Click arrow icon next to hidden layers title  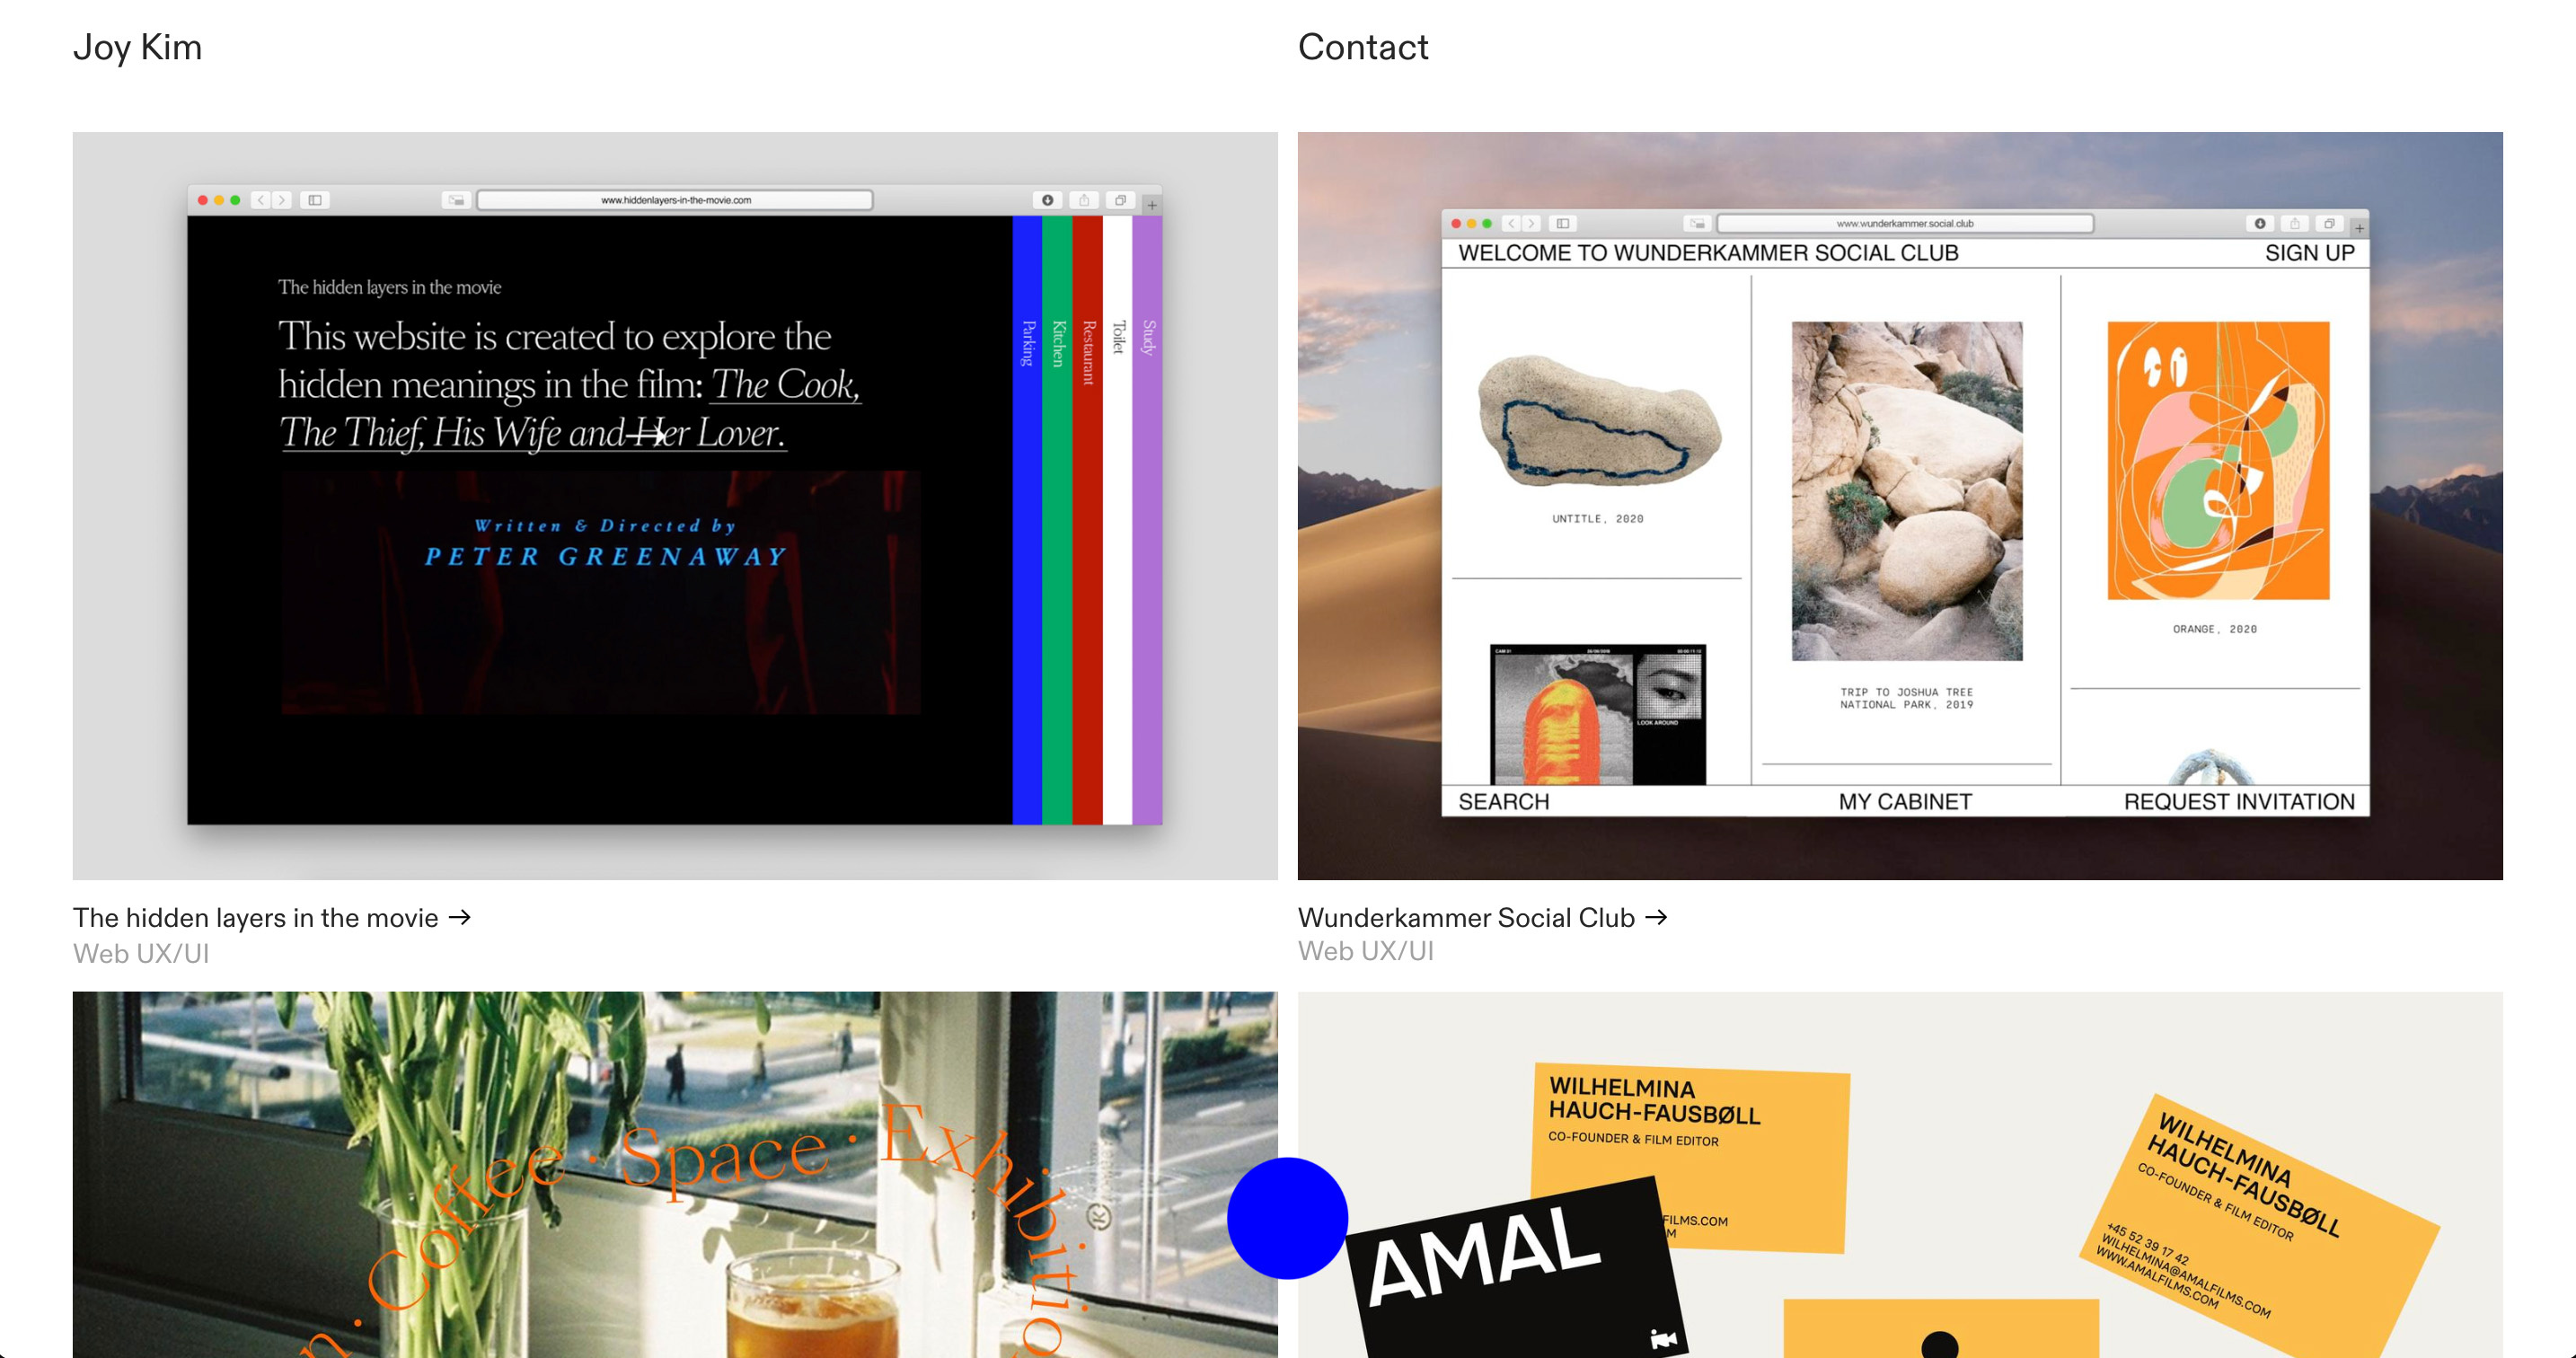pos(460,917)
